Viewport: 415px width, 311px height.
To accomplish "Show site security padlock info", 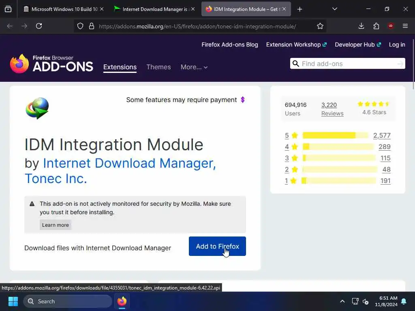I will [92, 26].
